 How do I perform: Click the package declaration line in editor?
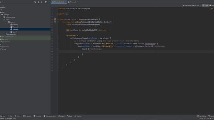coord(74,8)
